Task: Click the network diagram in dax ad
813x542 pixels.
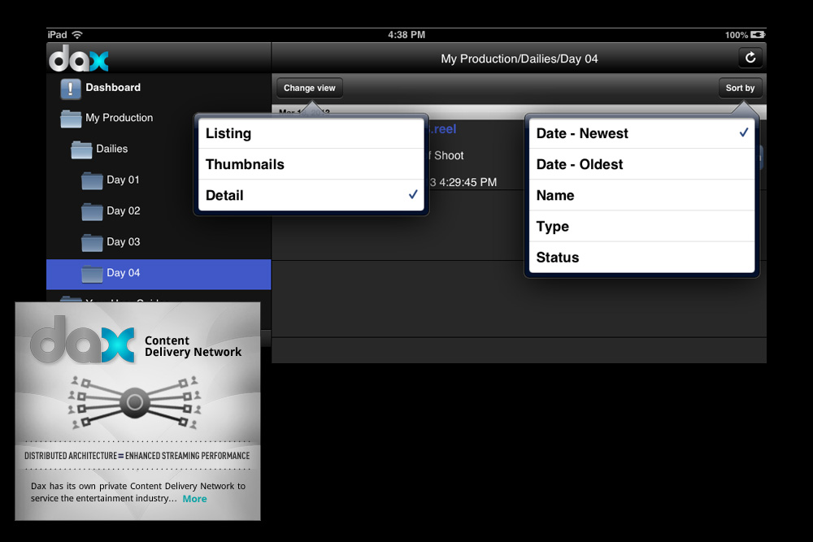Action: (135, 402)
